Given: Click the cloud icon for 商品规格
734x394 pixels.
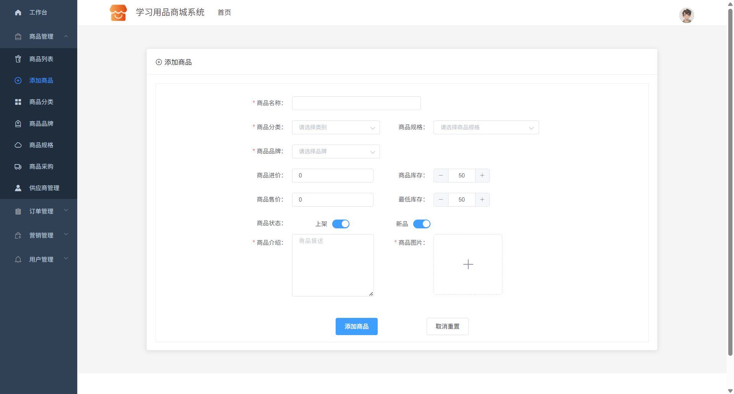Looking at the screenshot, I should [x=18, y=145].
